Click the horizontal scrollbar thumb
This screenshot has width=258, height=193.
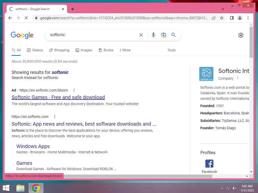(138, 176)
